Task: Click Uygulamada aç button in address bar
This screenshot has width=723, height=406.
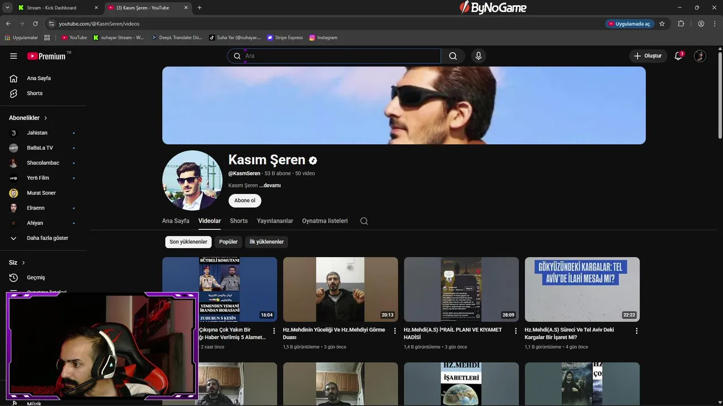Action: (x=629, y=24)
